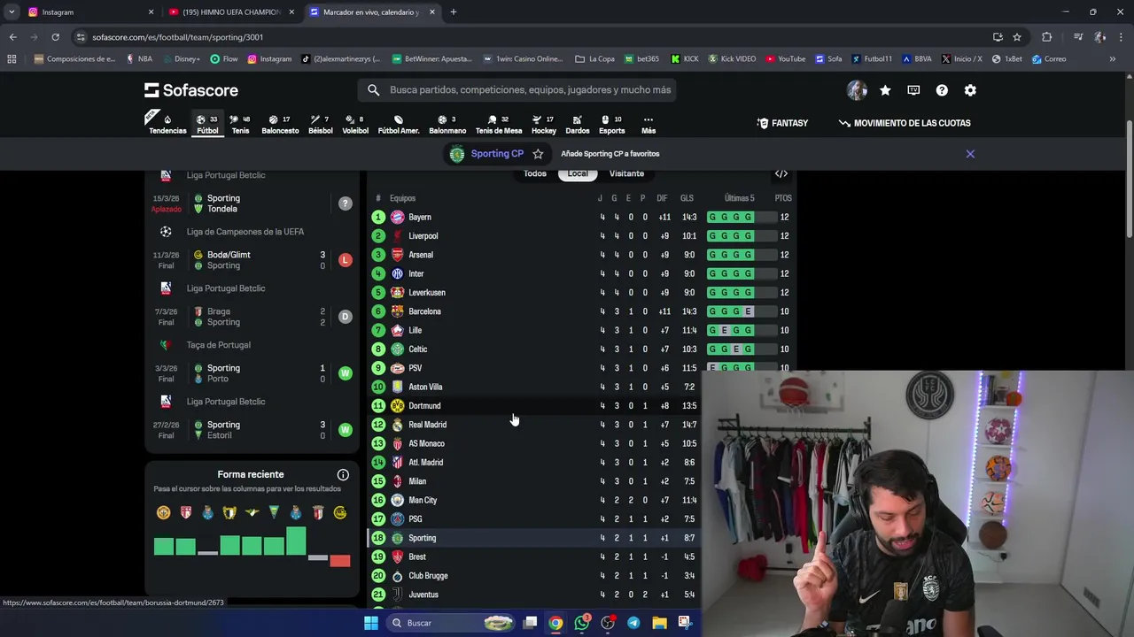Viewport: 1134px width, 637px height.
Task: Click the TV schedule icon in header
Action: tap(913, 90)
